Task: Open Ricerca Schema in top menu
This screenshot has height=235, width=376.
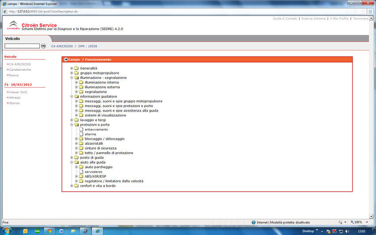Action: pos(313,19)
